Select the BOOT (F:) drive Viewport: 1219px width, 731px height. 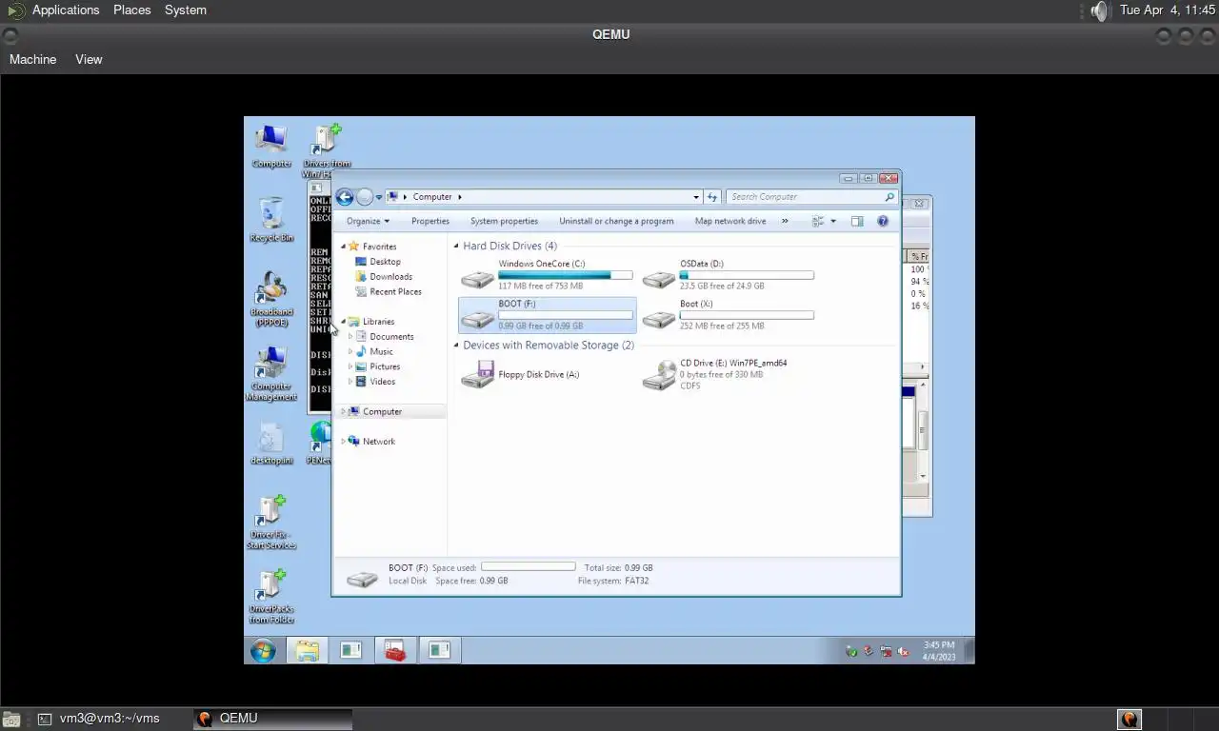[547, 314]
